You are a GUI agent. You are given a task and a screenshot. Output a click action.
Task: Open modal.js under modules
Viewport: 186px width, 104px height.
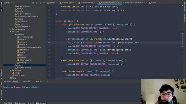23,40
